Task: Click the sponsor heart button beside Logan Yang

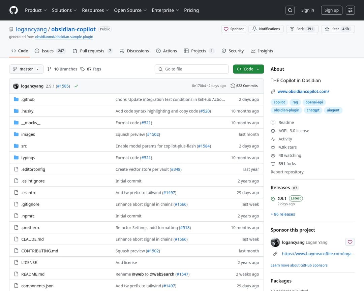Action: coord(350,242)
